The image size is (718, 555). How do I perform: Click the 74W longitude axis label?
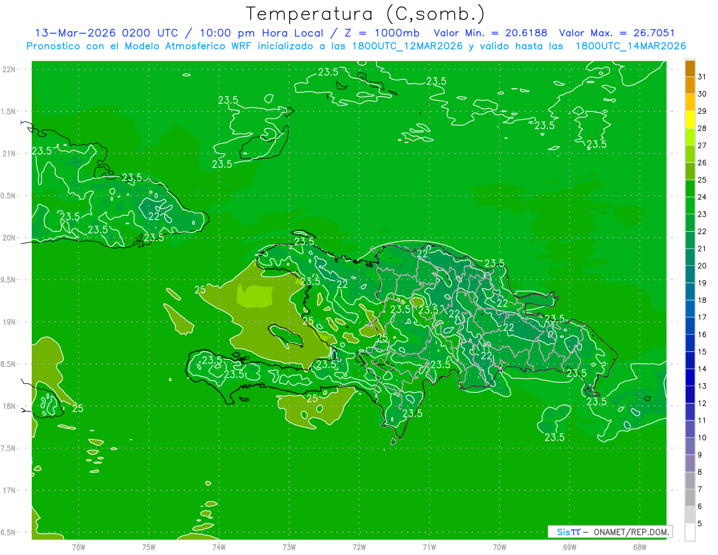pos(219,547)
